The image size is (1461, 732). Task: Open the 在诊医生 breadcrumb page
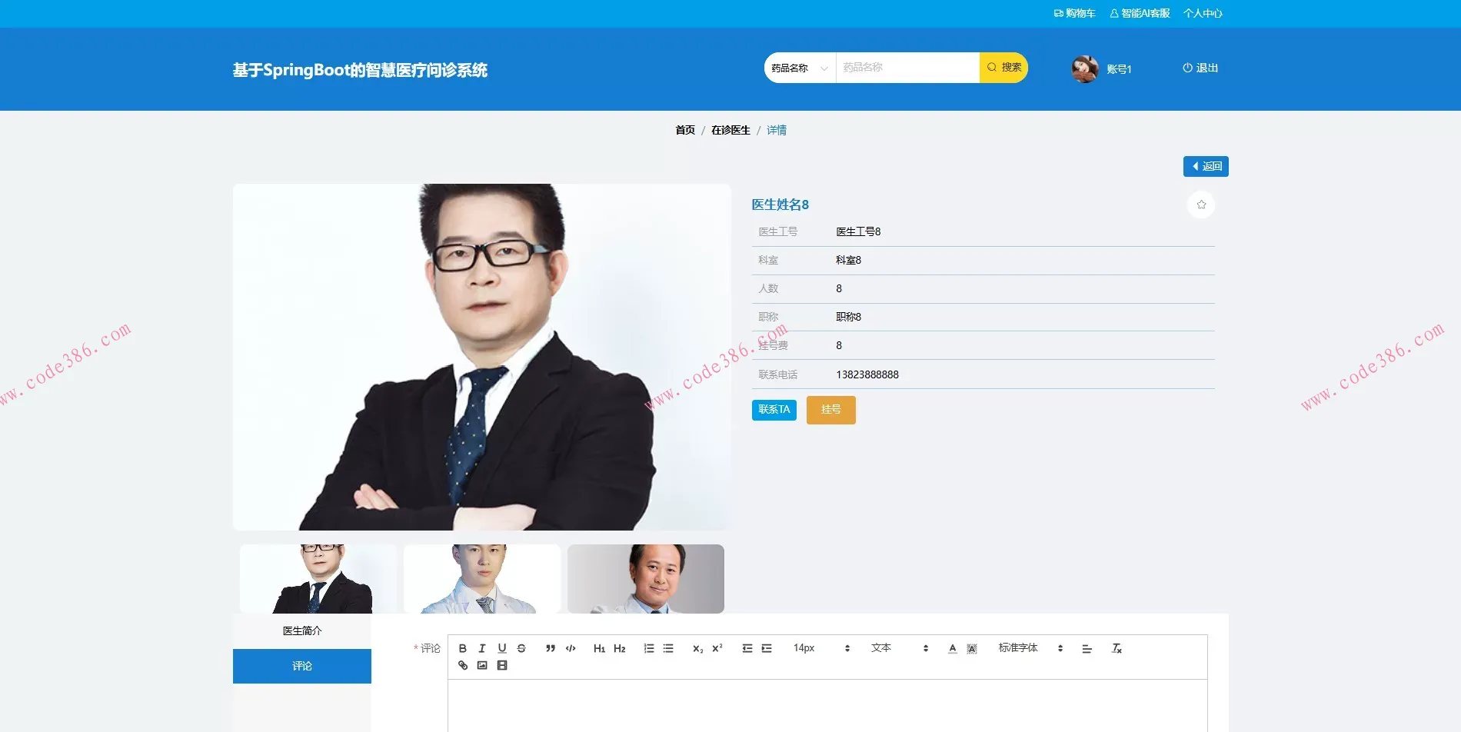click(729, 129)
